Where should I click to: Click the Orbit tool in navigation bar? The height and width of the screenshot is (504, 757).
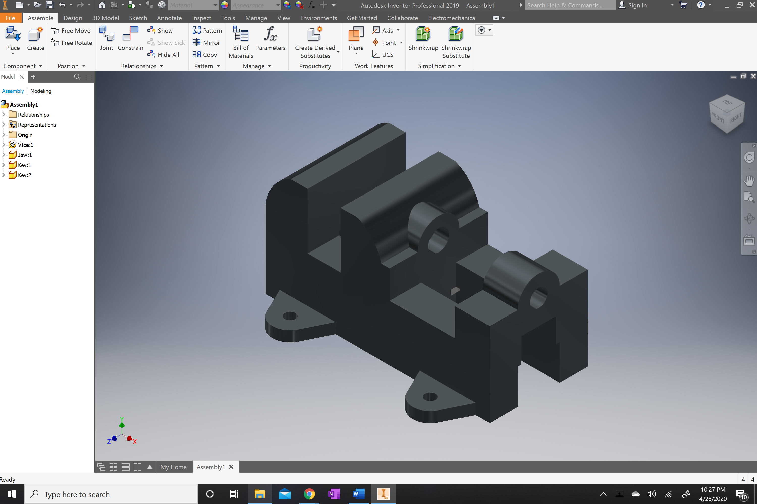click(x=749, y=218)
